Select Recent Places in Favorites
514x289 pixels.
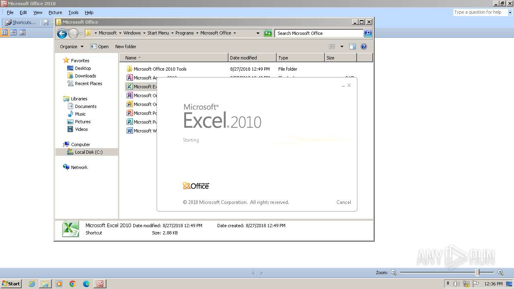85,83
